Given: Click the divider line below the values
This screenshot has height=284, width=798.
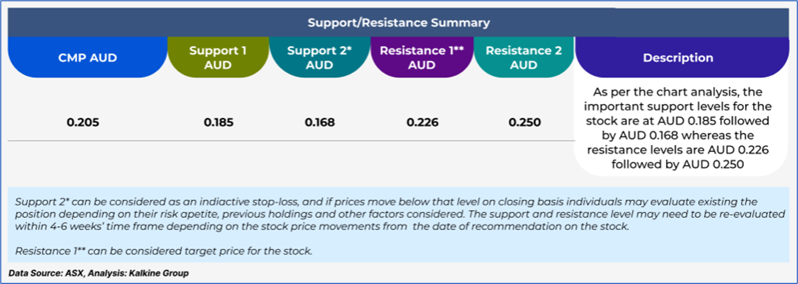Looking at the screenshot, I should (289, 141).
